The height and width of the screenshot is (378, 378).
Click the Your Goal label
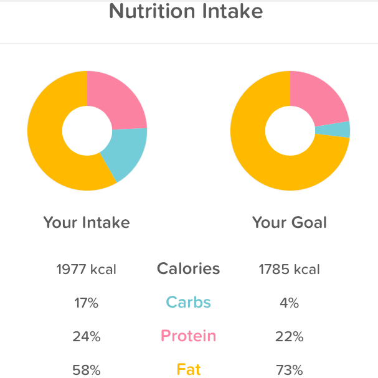point(290,222)
